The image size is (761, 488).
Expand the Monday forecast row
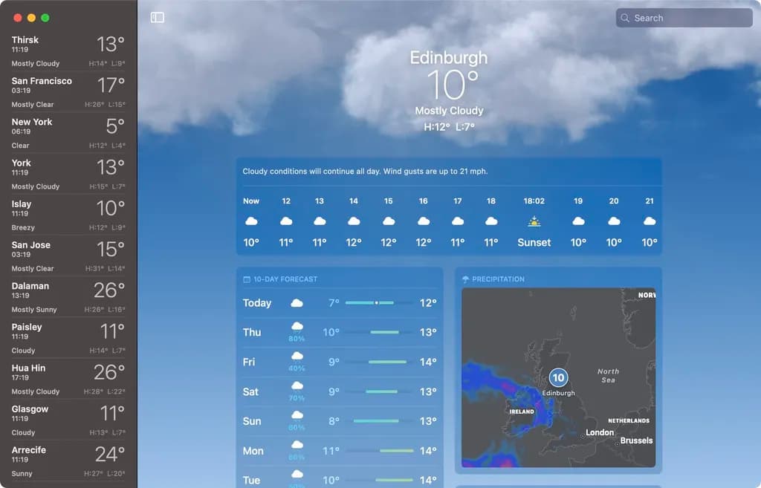pos(339,451)
